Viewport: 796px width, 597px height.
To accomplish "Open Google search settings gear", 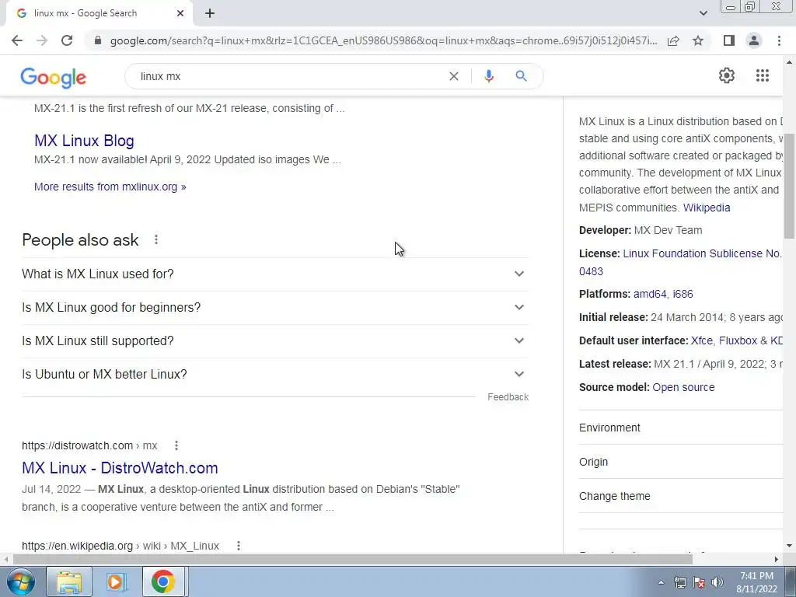I will point(727,75).
